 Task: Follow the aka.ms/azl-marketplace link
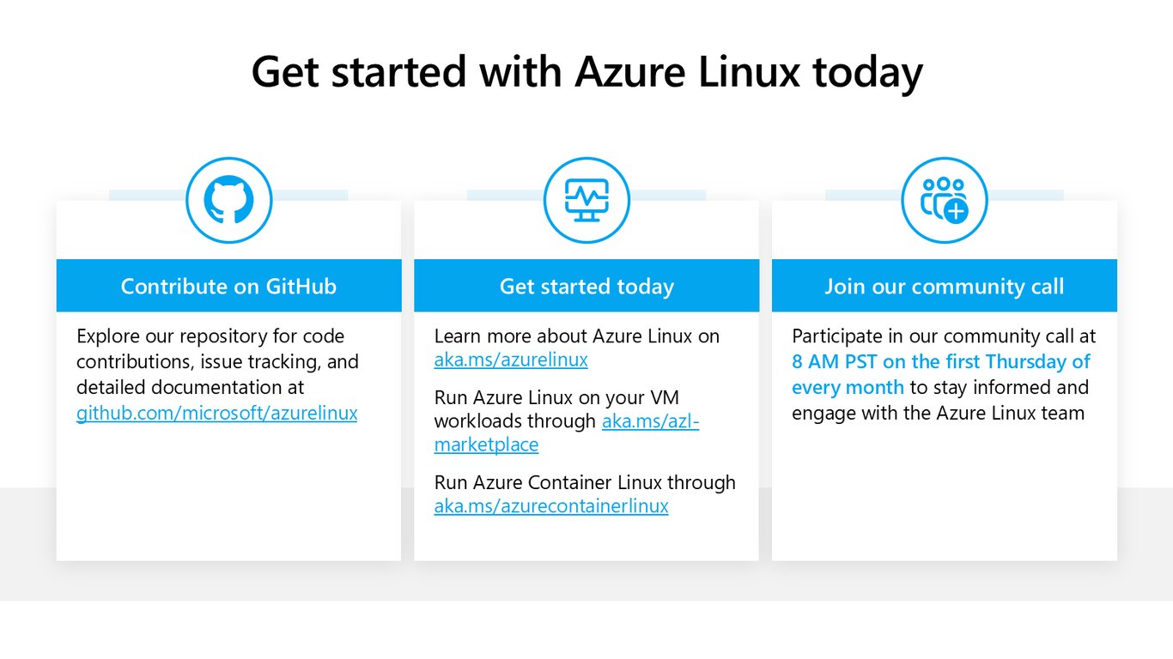tap(567, 432)
